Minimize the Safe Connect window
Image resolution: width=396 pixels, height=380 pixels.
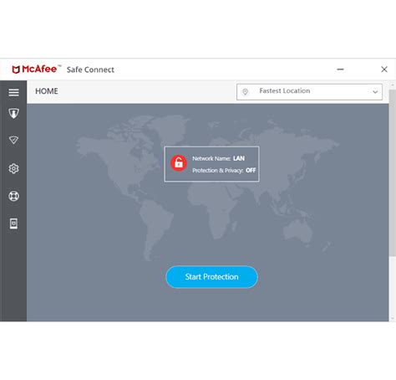pyautogui.click(x=340, y=69)
